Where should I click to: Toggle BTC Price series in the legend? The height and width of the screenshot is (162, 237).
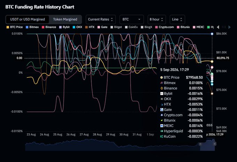15,27
